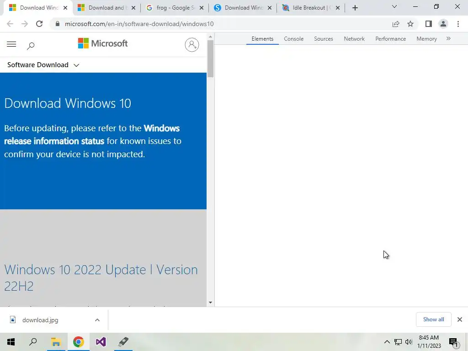Image resolution: width=468 pixels, height=351 pixels.
Task: Bookmark this page with star icon
Action: tap(410, 24)
